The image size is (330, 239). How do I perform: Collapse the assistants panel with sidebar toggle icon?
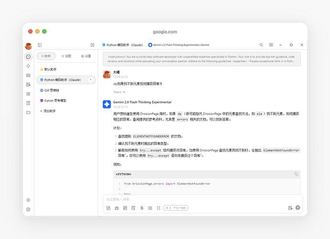pos(40,45)
